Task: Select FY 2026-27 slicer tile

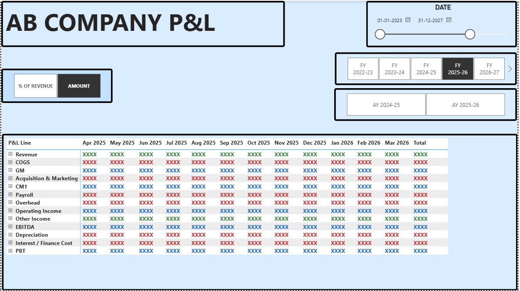Action: tap(489, 69)
